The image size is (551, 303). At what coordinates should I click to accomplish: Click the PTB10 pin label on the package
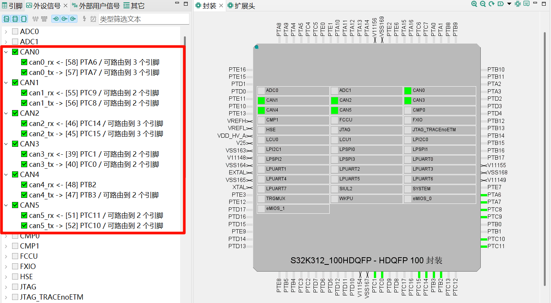(x=496, y=70)
